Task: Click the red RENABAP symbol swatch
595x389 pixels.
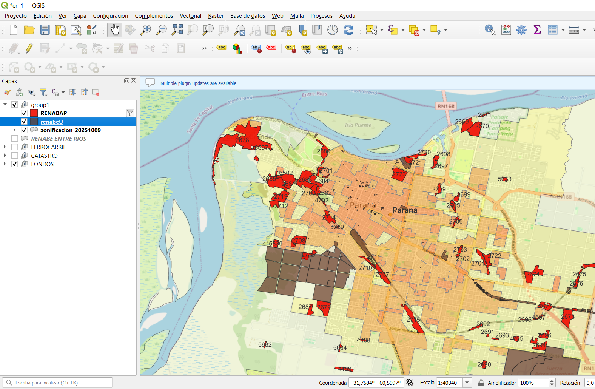Action: tap(34, 113)
